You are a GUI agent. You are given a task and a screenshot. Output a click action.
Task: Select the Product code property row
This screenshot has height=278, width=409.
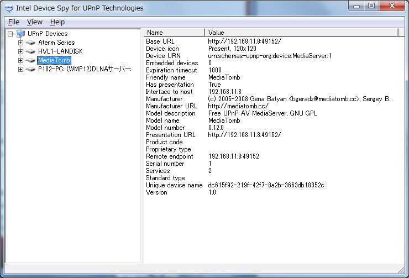[271, 142]
